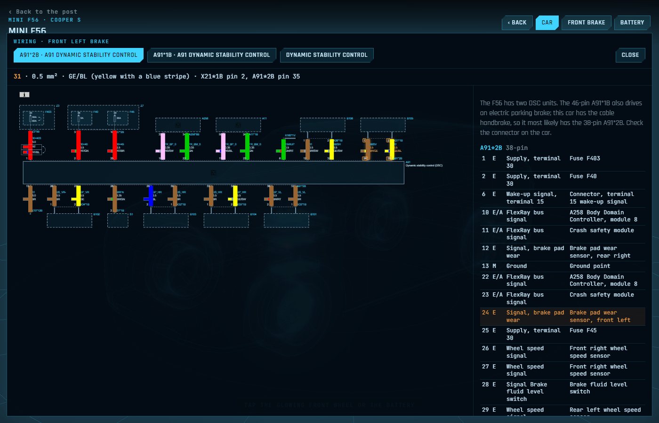Go back with the BACK button
This screenshot has height=423, width=659.
tap(517, 23)
